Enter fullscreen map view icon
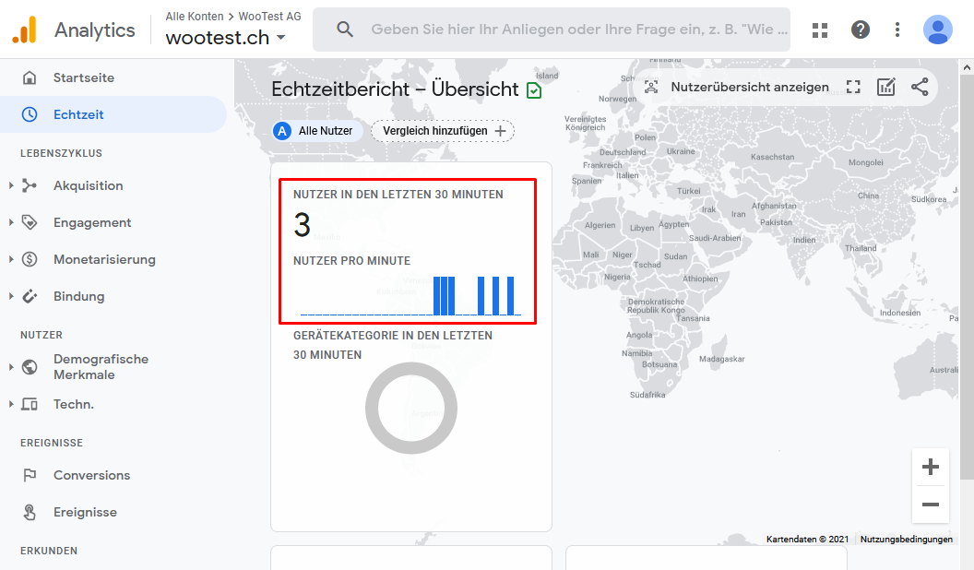This screenshot has height=570, width=974. (853, 87)
